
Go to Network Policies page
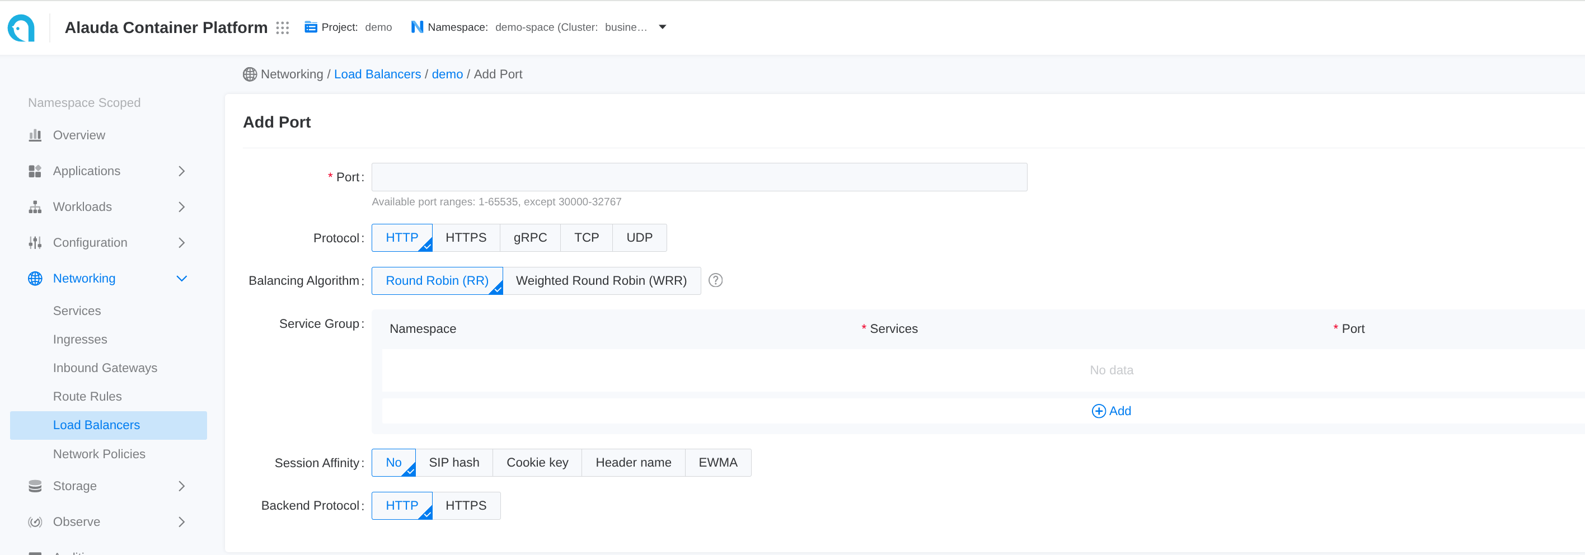99,454
